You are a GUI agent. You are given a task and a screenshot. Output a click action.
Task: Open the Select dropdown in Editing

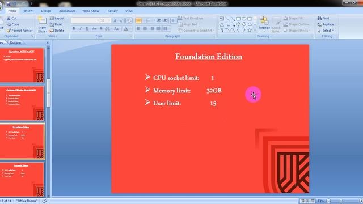click(326, 30)
